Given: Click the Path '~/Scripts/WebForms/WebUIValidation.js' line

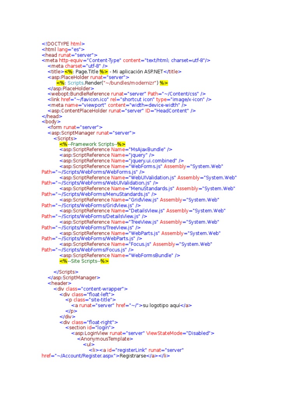Looking at the screenshot, I should (x=100, y=183).
